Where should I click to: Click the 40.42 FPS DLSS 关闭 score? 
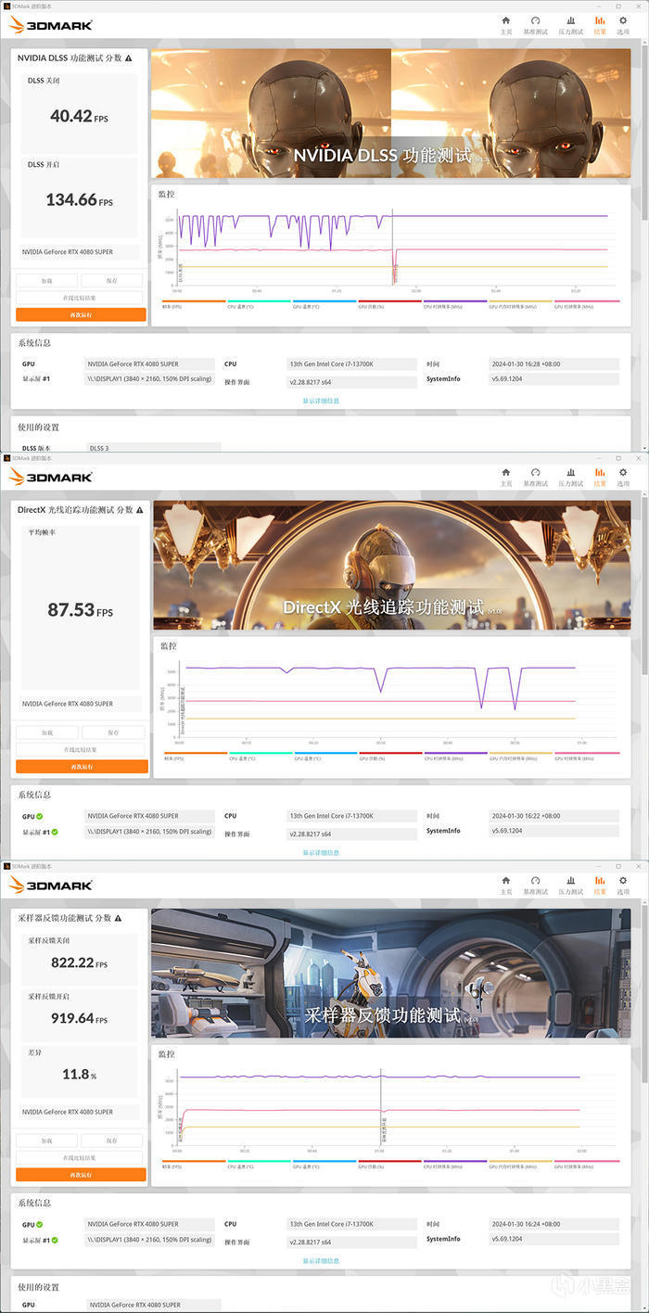[x=80, y=116]
